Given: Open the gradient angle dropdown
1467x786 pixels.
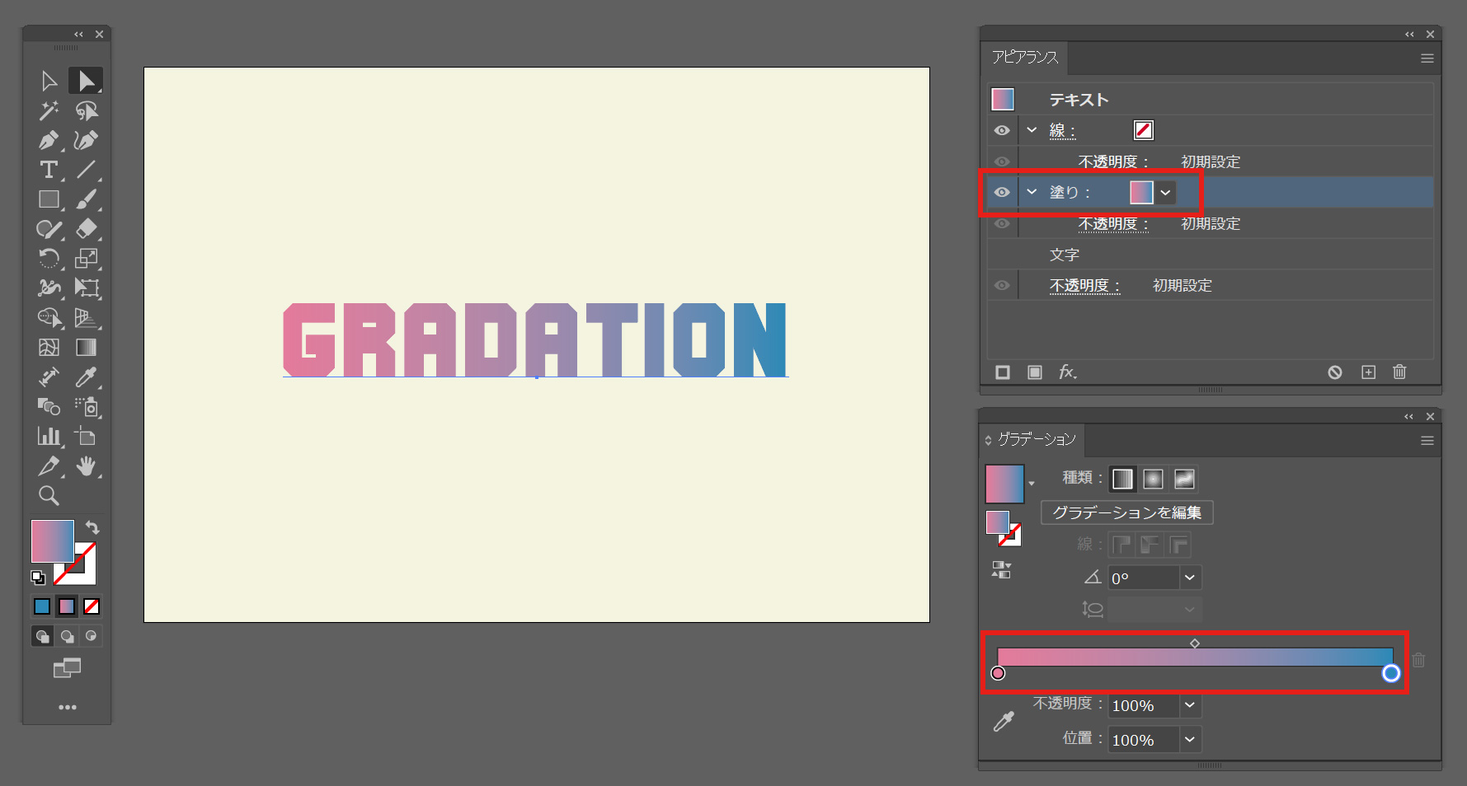Looking at the screenshot, I should point(1189,578).
